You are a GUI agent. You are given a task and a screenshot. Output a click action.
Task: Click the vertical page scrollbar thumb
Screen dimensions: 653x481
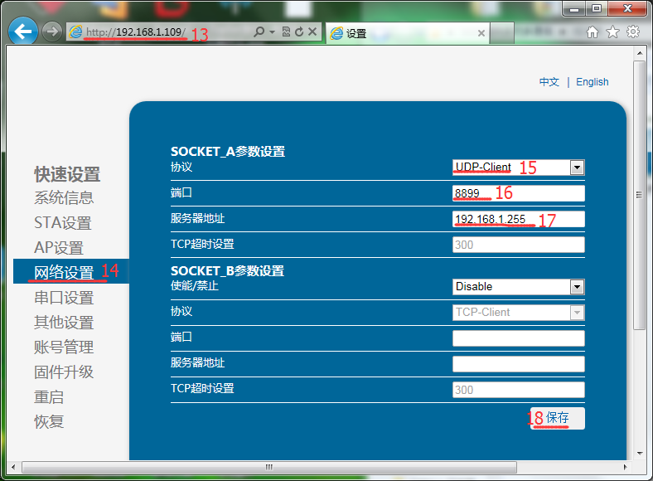coord(639,195)
